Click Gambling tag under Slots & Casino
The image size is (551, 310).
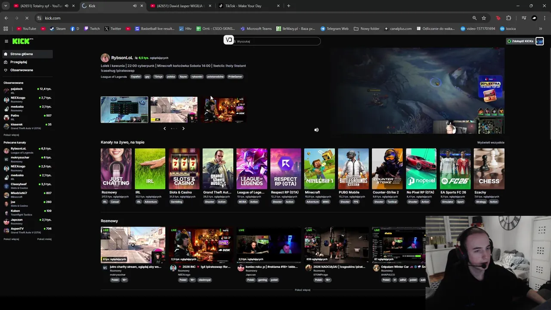(x=176, y=201)
